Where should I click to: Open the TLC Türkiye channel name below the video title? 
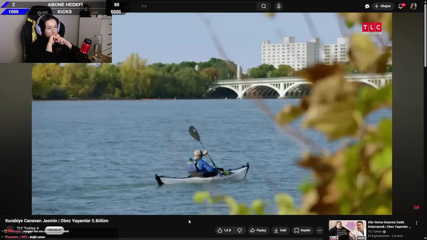click(26, 228)
